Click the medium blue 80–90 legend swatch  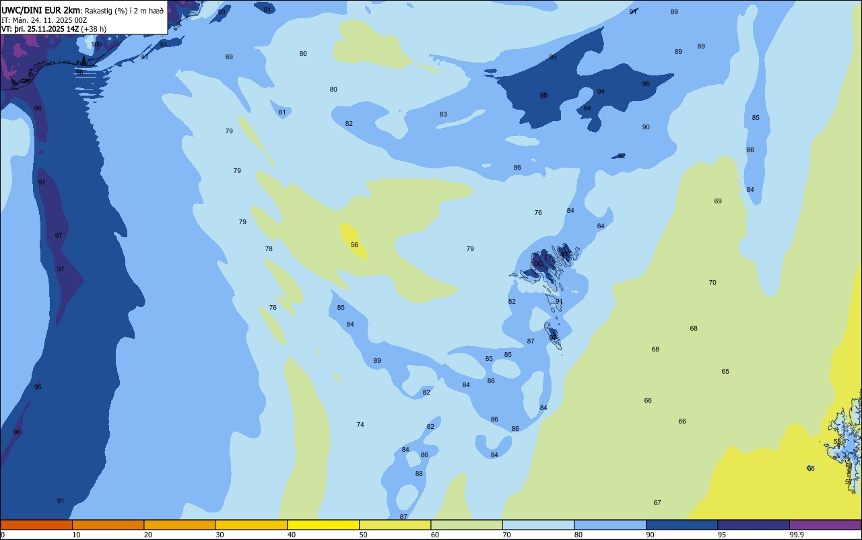610,525
